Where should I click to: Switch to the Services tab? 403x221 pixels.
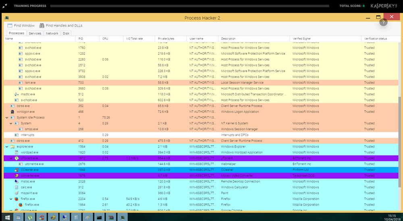pyautogui.click(x=35, y=33)
